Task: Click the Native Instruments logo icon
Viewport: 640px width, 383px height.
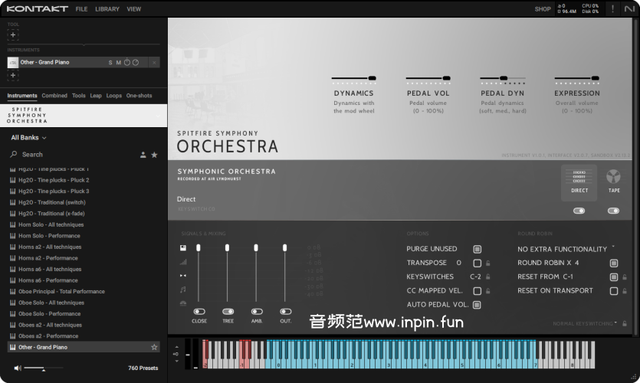Action: pos(629,8)
